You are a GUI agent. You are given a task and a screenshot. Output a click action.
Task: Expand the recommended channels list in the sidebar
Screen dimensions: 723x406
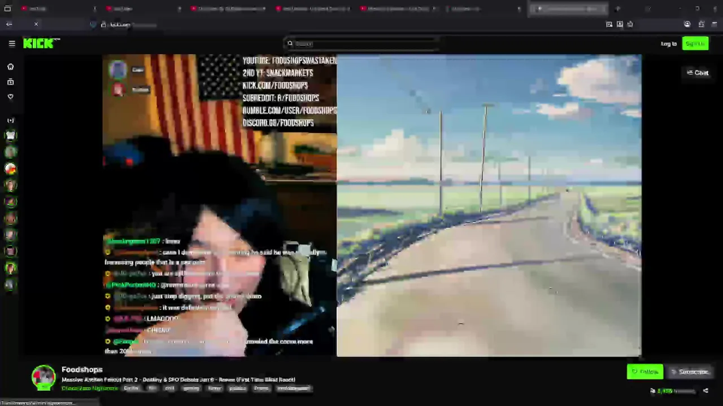pos(10,120)
